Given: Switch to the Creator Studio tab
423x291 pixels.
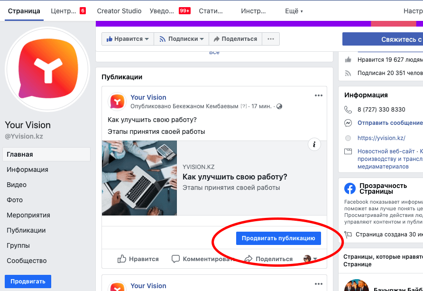Looking at the screenshot, I should click(x=119, y=11).
